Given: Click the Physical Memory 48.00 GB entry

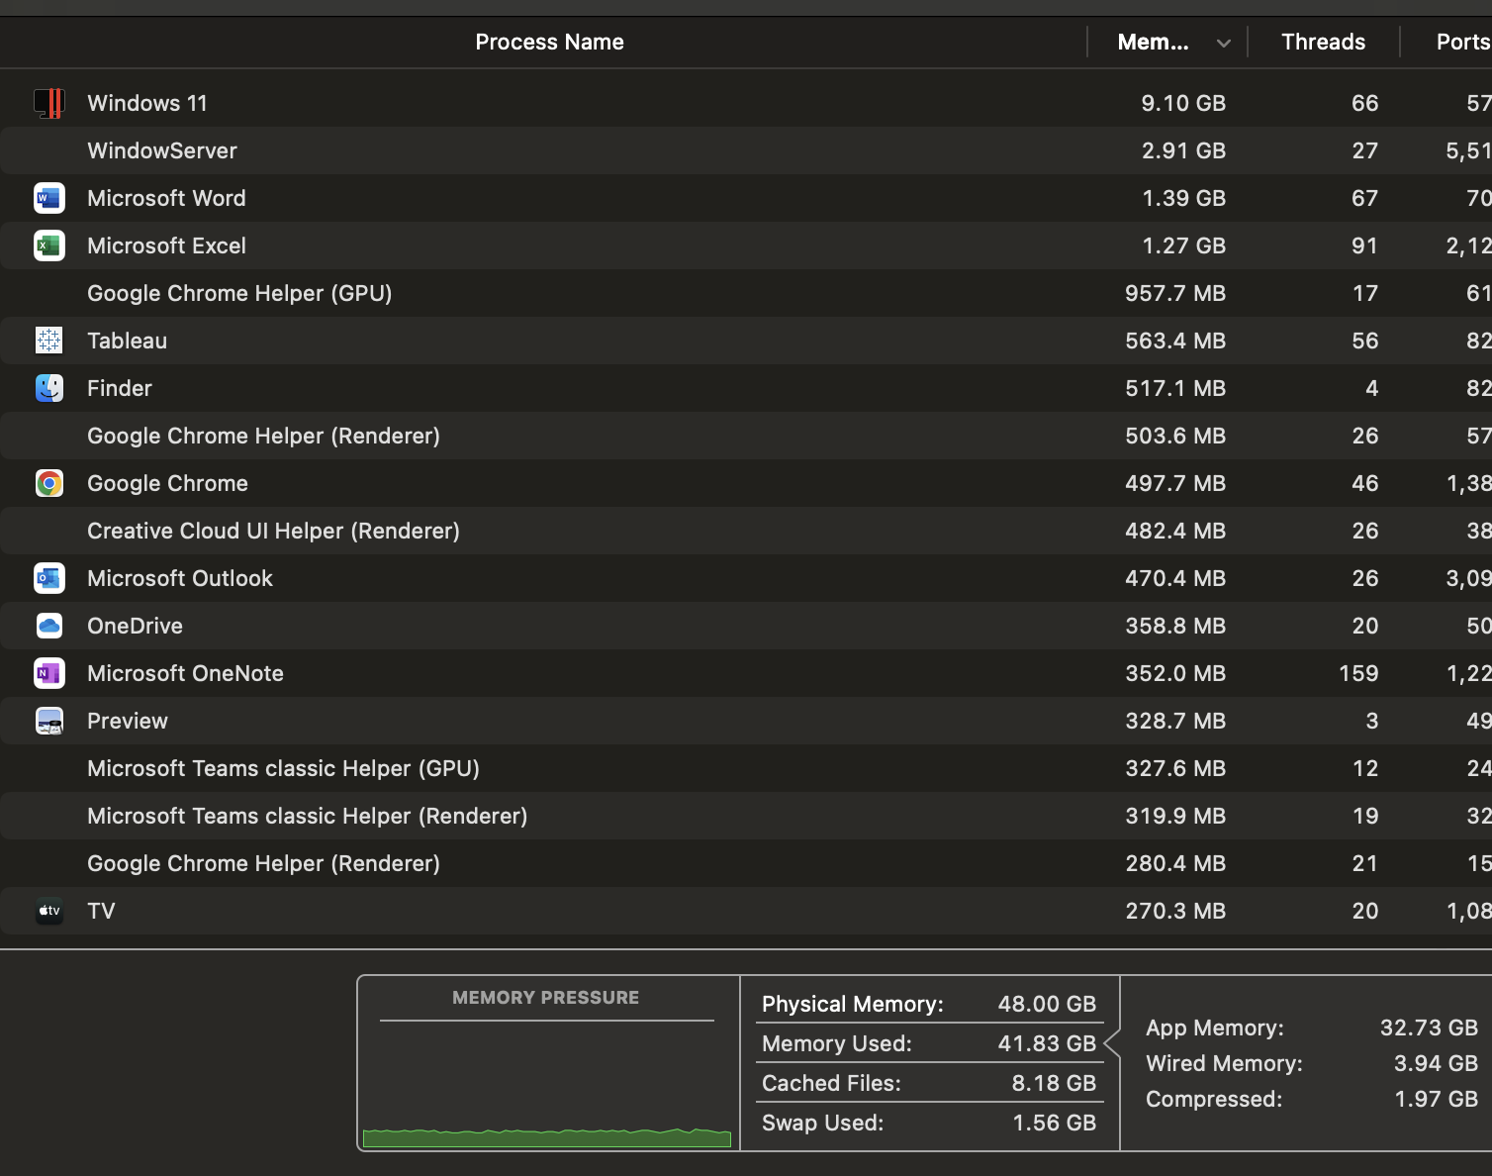Looking at the screenshot, I should [x=929, y=1004].
